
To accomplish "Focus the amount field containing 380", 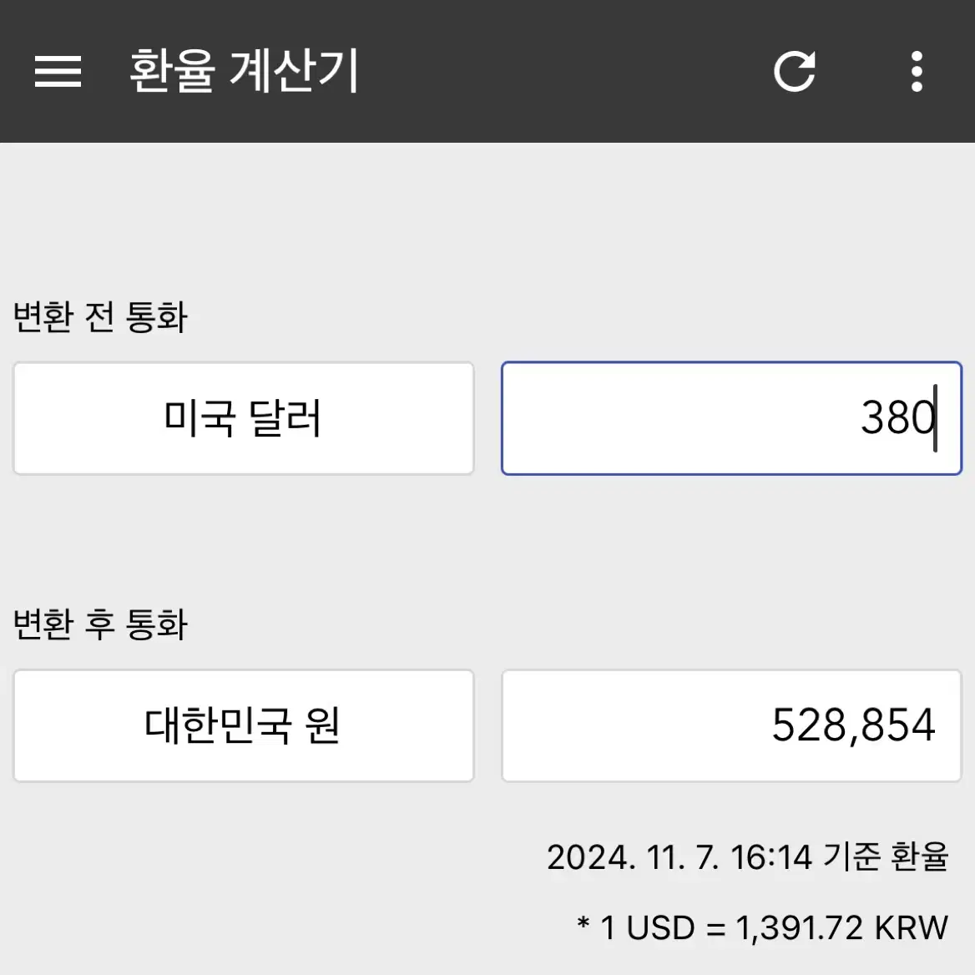I will [x=732, y=418].
